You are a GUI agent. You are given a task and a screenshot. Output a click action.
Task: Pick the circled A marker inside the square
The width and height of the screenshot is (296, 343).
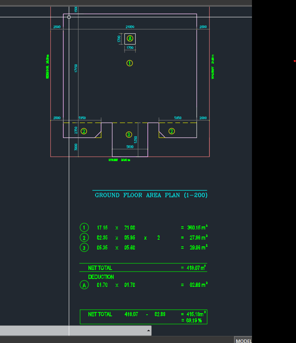[x=130, y=39]
